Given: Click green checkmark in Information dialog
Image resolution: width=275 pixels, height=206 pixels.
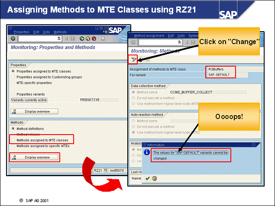Looking at the screenshot, I should 148,178.
